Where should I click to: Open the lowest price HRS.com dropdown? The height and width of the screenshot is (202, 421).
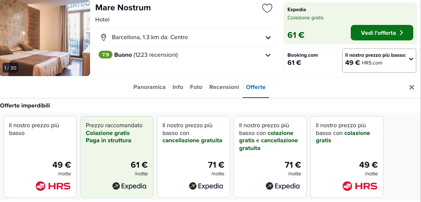pyautogui.click(x=379, y=61)
